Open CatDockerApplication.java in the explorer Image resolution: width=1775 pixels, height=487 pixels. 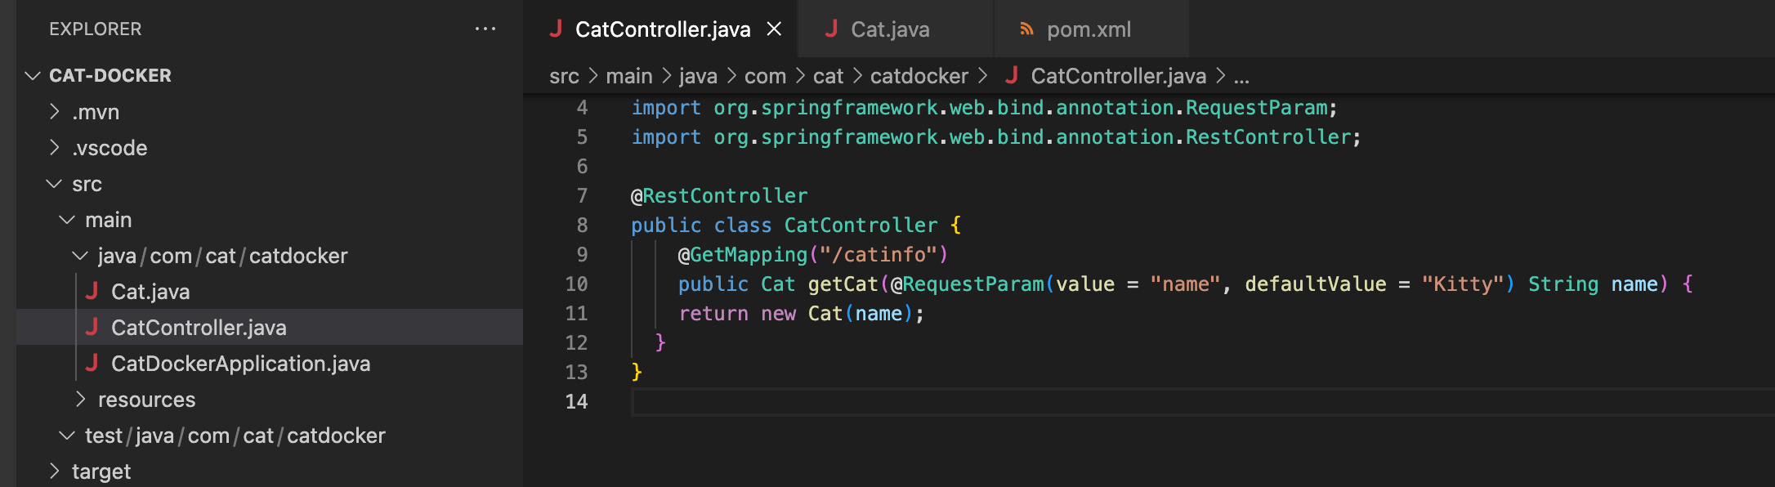pos(270,364)
